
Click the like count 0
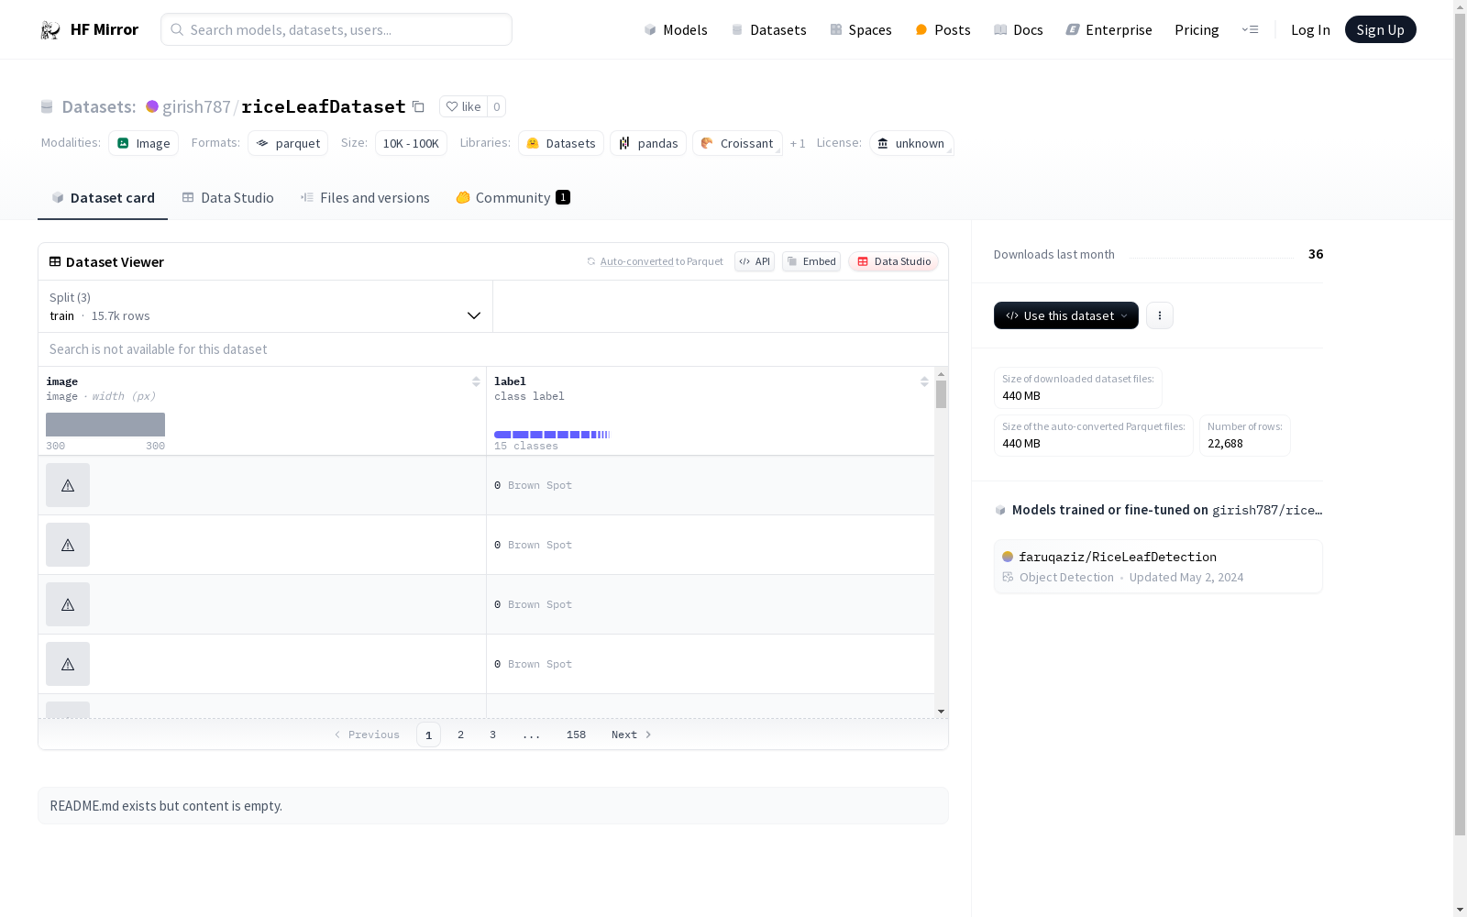[x=497, y=106]
